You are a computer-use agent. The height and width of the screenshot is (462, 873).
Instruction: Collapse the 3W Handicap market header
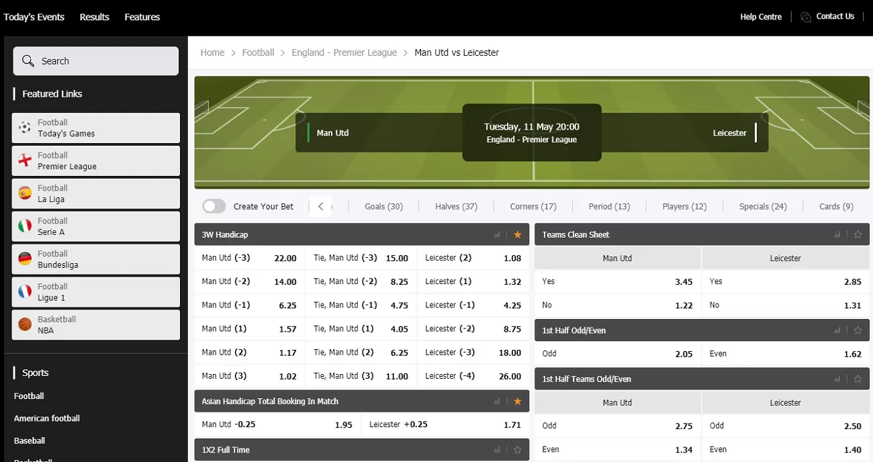tap(362, 234)
